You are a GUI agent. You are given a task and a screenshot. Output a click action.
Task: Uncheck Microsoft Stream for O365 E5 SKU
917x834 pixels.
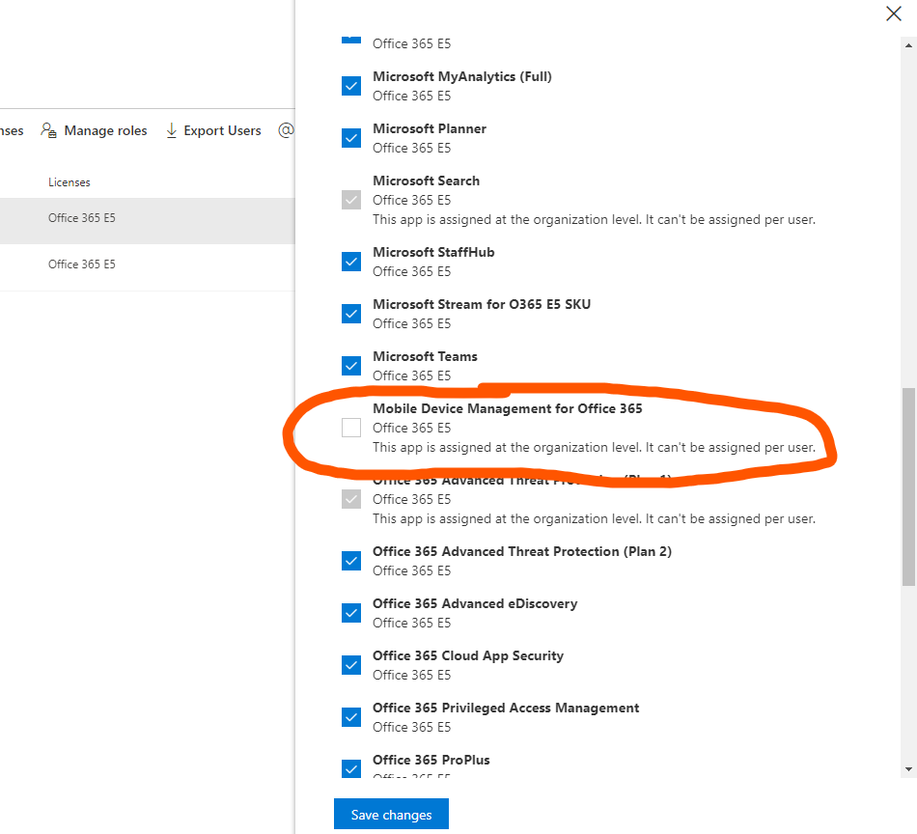[x=351, y=314]
